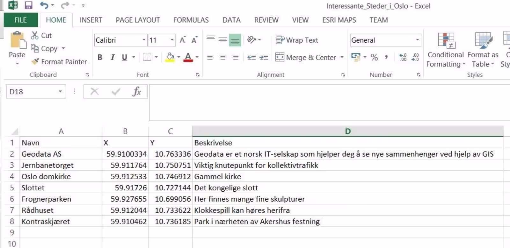The width and height of the screenshot is (510, 248).
Task: Click the formula bar cancel X
Action: click(x=94, y=92)
